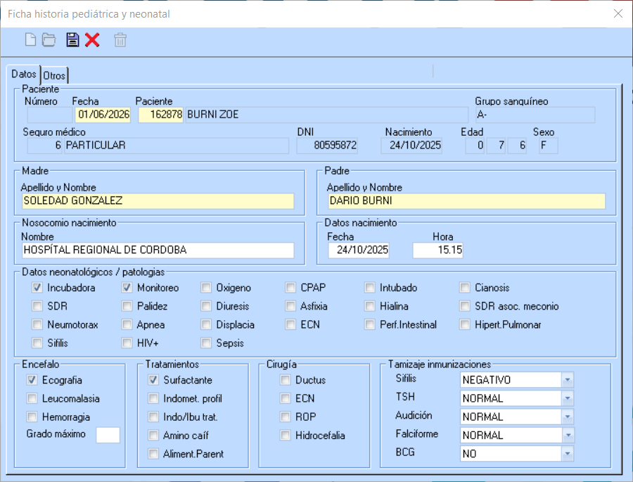Image resolution: width=633 pixels, height=482 pixels.
Task: Open the BCG dropdown list
Action: coord(567,454)
